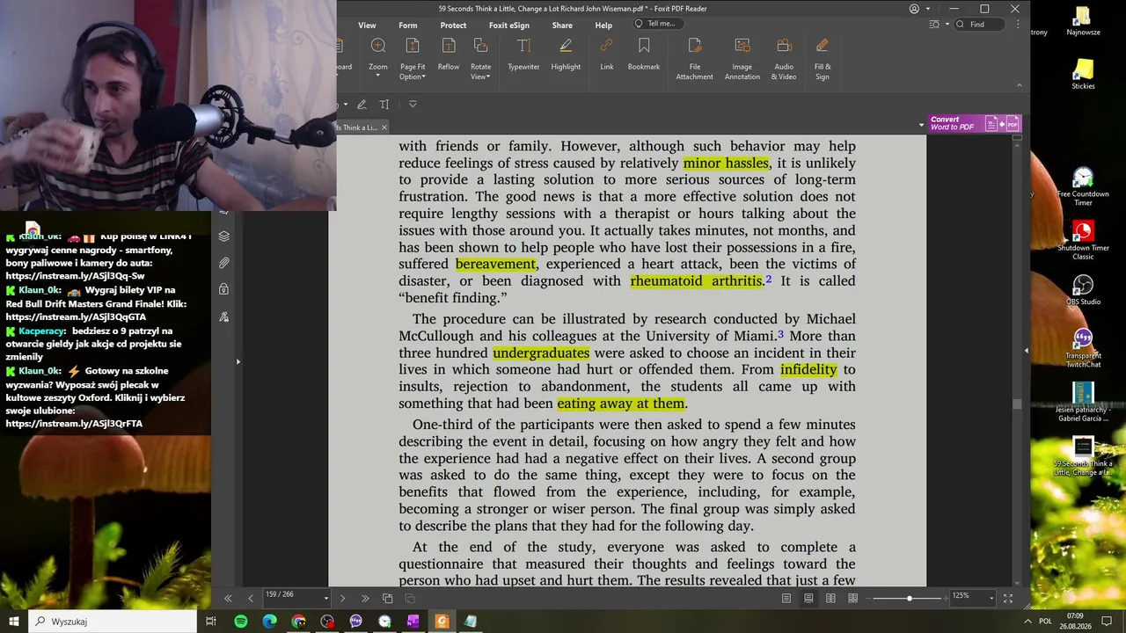Open Spotify from the taskbar

point(241,622)
